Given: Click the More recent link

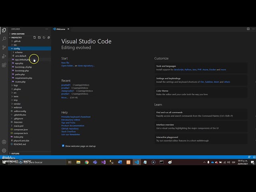Looking at the screenshot, I should (65, 98).
